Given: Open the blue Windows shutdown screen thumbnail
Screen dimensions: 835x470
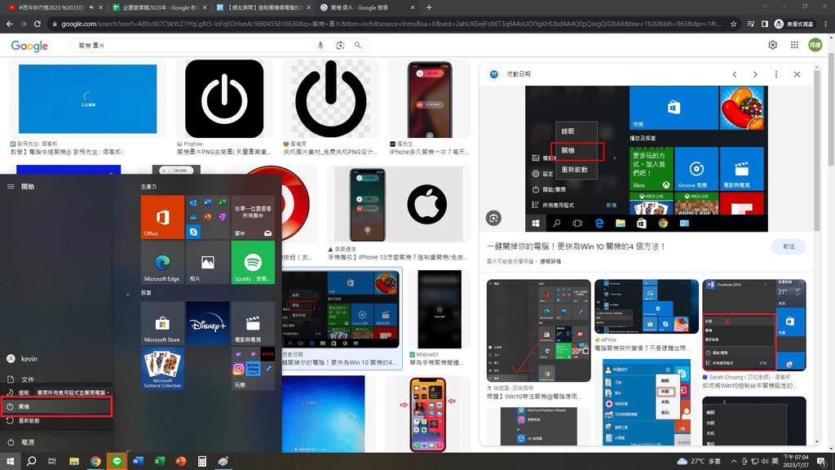Looking at the screenshot, I should (88, 99).
